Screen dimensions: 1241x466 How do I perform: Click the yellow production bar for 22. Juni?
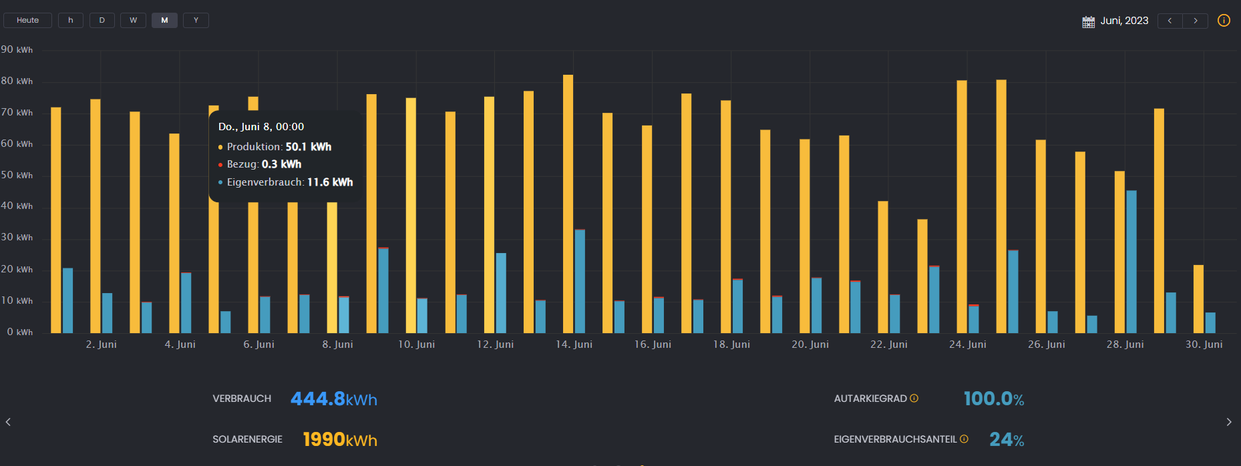tap(883, 267)
